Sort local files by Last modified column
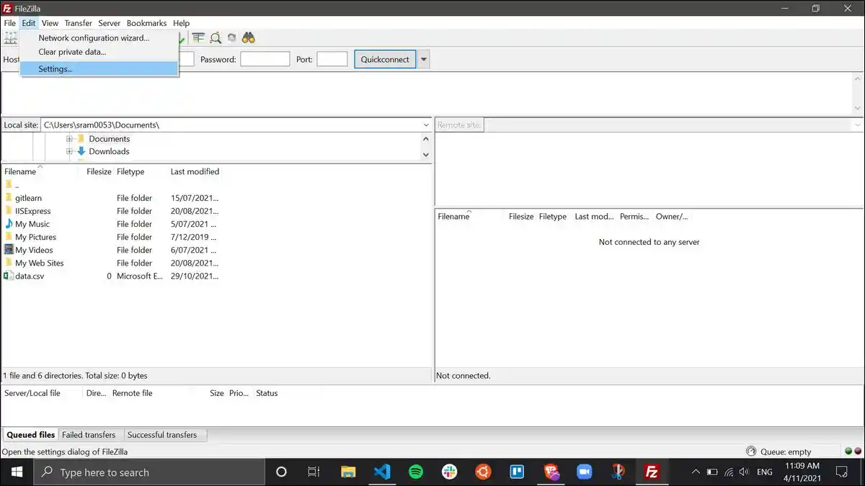The image size is (865, 486). [195, 171]
